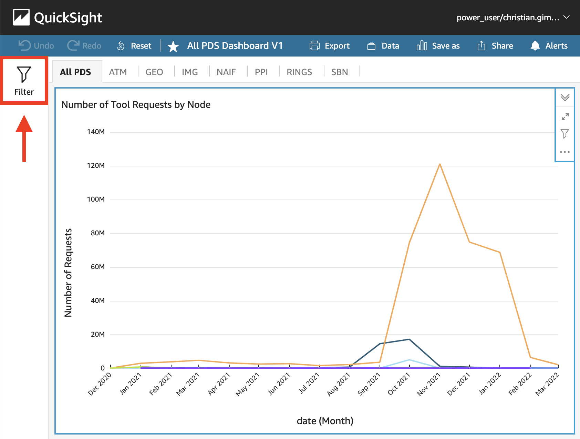
Task: Click the 20M y-axis label
Action: 98,334
